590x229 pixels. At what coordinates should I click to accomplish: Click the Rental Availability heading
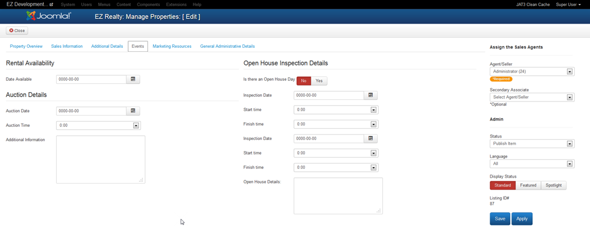[30, 63]
